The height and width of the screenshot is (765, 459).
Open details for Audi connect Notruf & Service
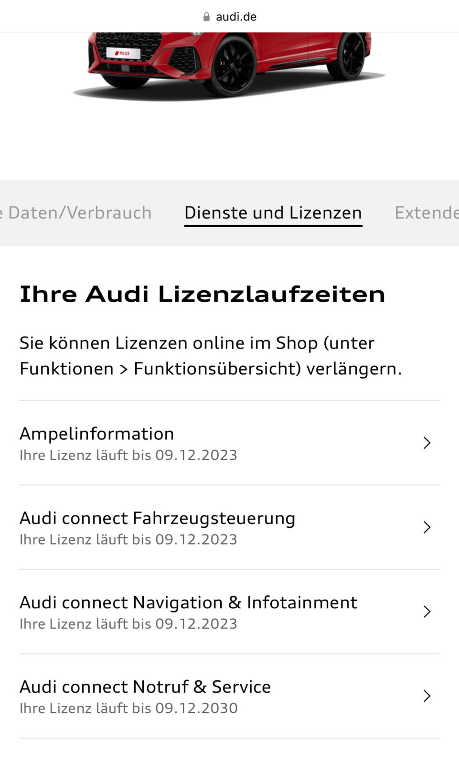click(229, 696)
